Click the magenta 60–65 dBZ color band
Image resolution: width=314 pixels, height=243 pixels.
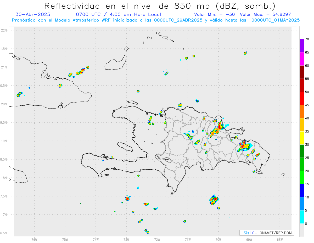pyautogui.click(x=302, y=59)
